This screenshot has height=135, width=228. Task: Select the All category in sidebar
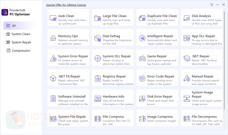[19, 26]
